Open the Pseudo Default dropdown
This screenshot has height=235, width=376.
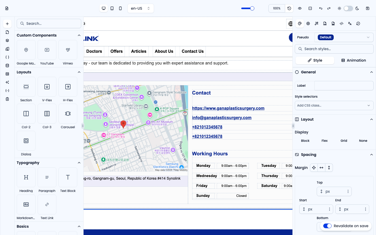(344, 37)
